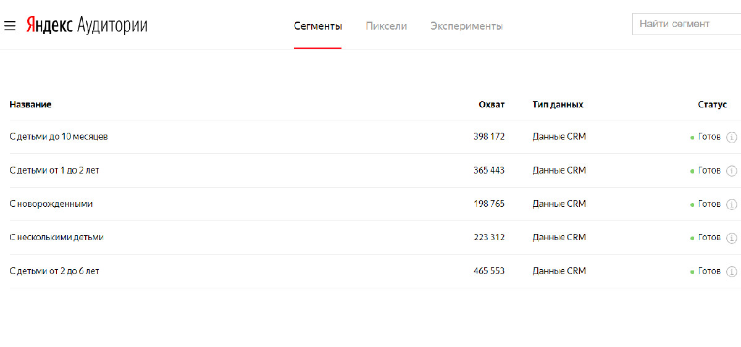Viewport: 741px width, 347px height.
Task: Click info icon for 'С новорожденными' segment
Action: pyautogui.click(x=732, y=204)
